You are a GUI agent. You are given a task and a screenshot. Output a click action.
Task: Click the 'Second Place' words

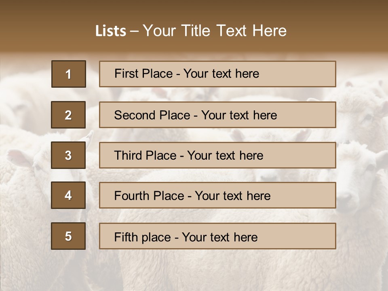(x=152, y=115)
